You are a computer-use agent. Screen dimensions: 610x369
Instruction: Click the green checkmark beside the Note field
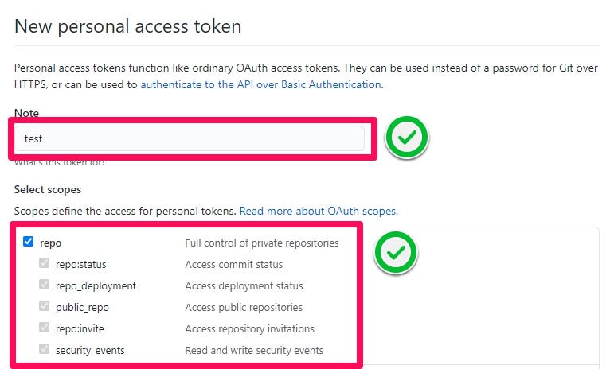[407, 138]
